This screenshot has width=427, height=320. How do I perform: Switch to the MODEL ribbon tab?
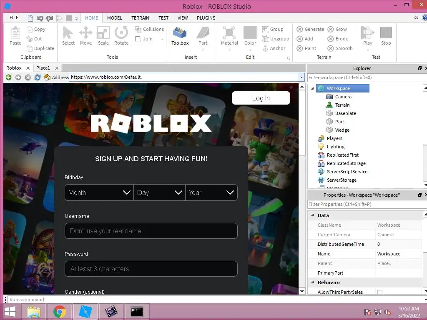114,18
